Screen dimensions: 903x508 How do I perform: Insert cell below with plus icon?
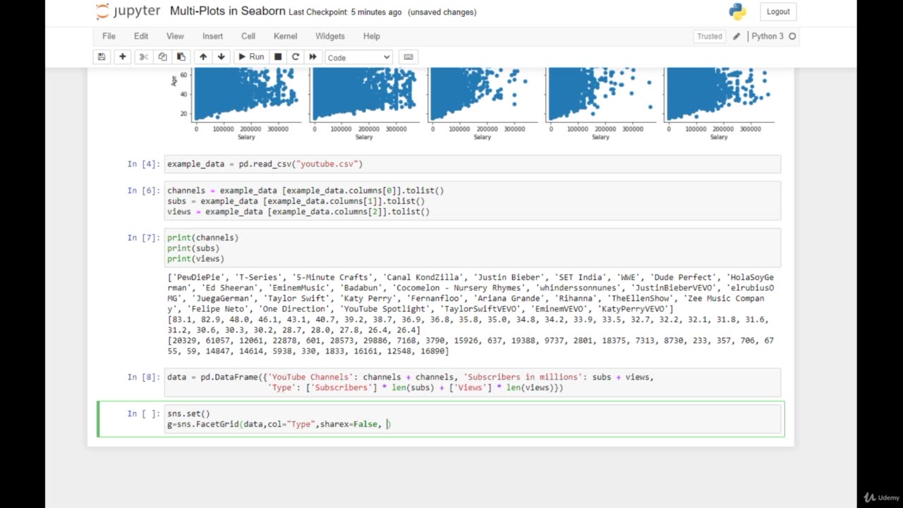[122, 57]
